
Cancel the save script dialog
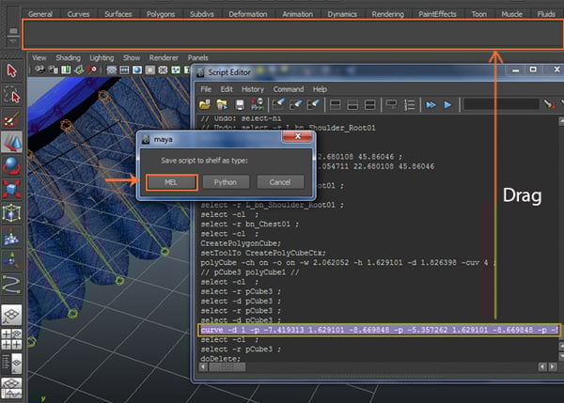(279, 181)
